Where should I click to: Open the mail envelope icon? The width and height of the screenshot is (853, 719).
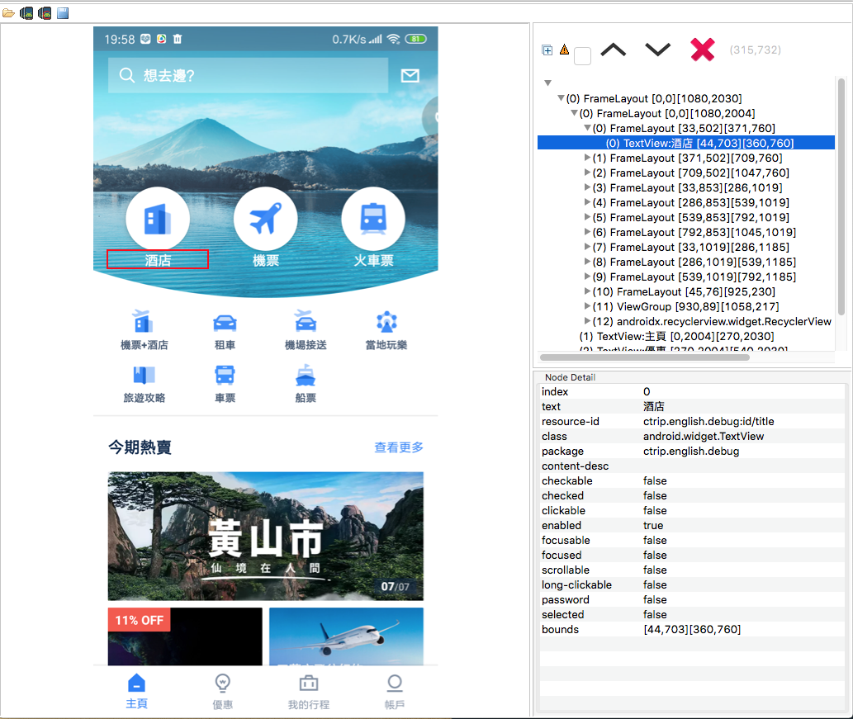click(x=410, y=76)
